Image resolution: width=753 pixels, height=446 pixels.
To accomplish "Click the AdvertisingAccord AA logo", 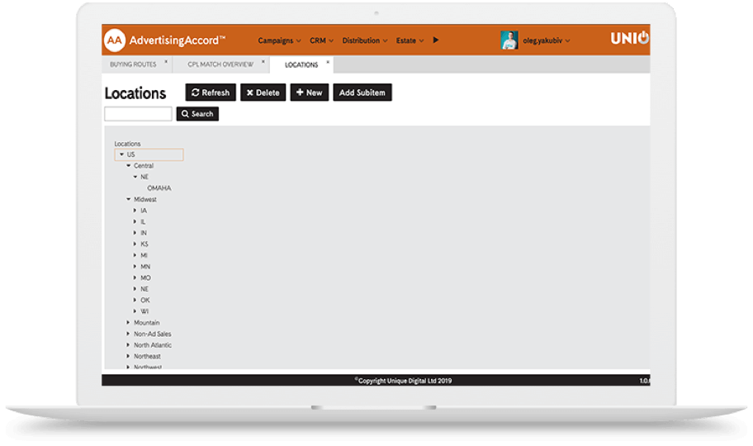I will (x=115, y=40).
